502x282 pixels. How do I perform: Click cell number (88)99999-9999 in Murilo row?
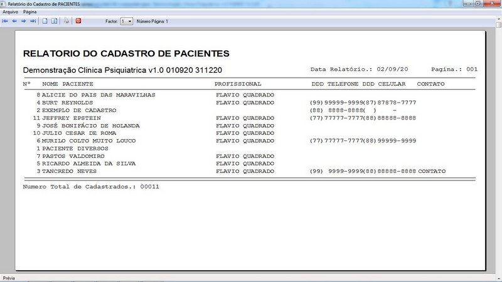[x=390, y=140]
